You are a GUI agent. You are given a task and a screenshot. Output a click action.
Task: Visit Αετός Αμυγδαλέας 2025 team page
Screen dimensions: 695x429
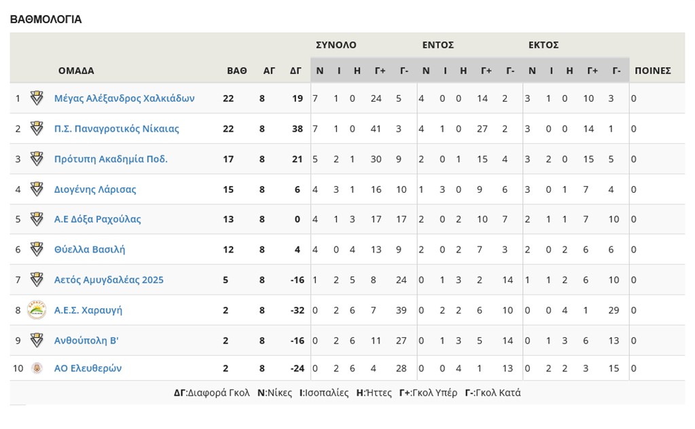click(109, 280)
